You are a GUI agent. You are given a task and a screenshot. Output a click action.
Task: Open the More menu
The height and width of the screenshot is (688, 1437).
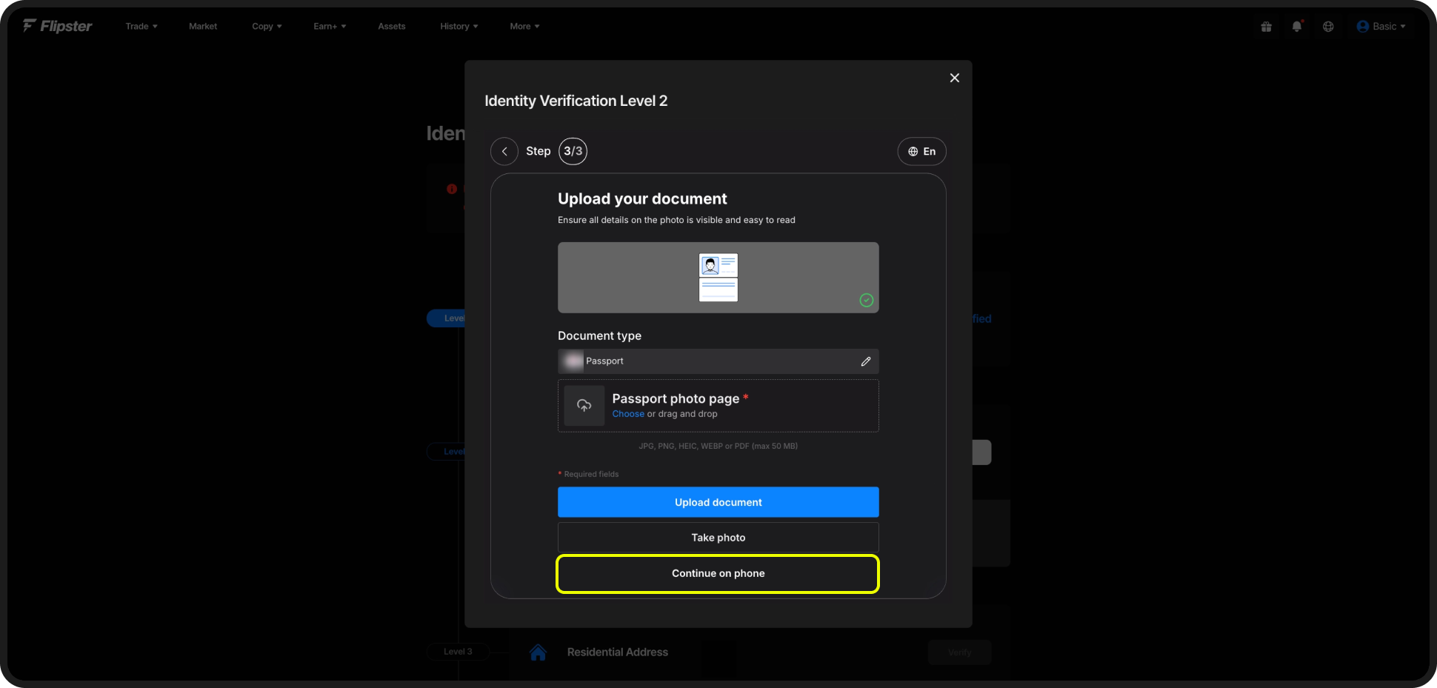[524, 26]
